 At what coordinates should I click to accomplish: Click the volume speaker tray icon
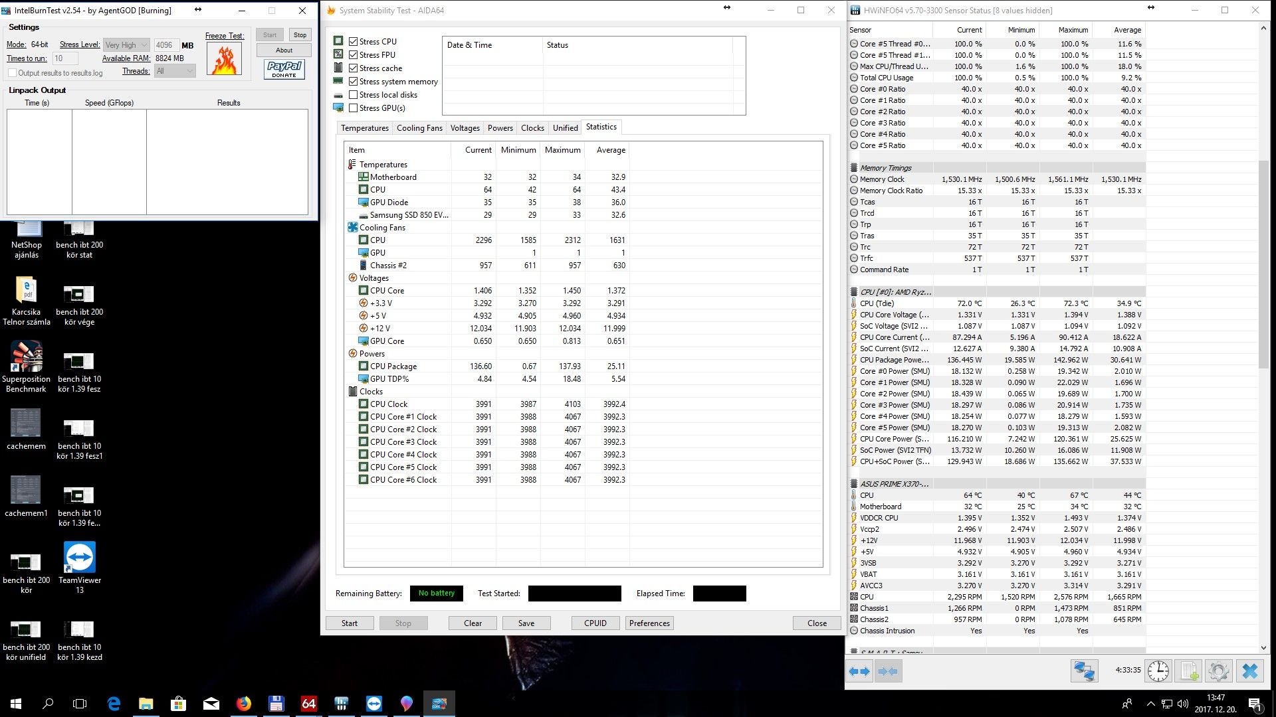click(1183, 704)
